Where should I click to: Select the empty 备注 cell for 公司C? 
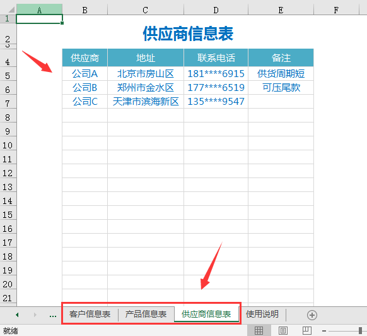pos(281,101)
